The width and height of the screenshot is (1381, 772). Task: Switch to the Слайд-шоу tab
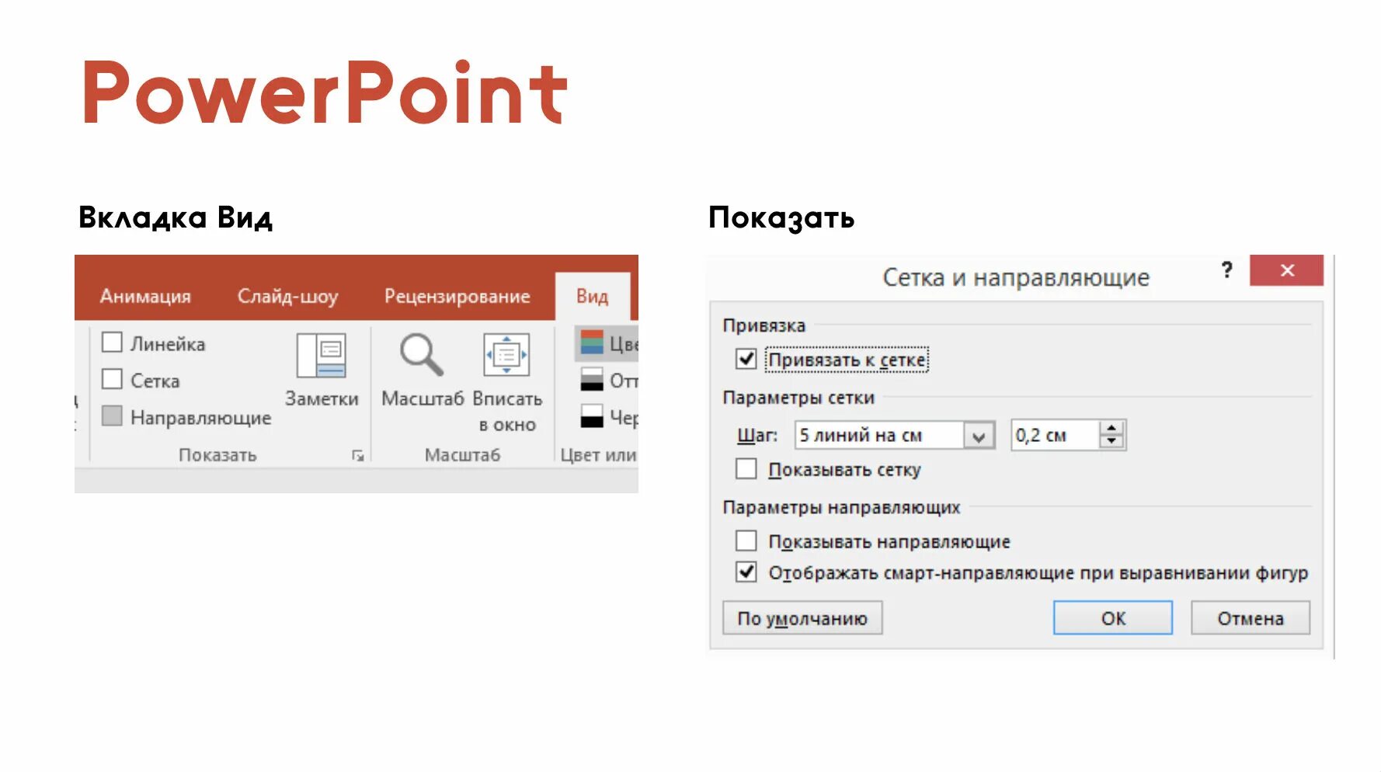click(287, 297)
